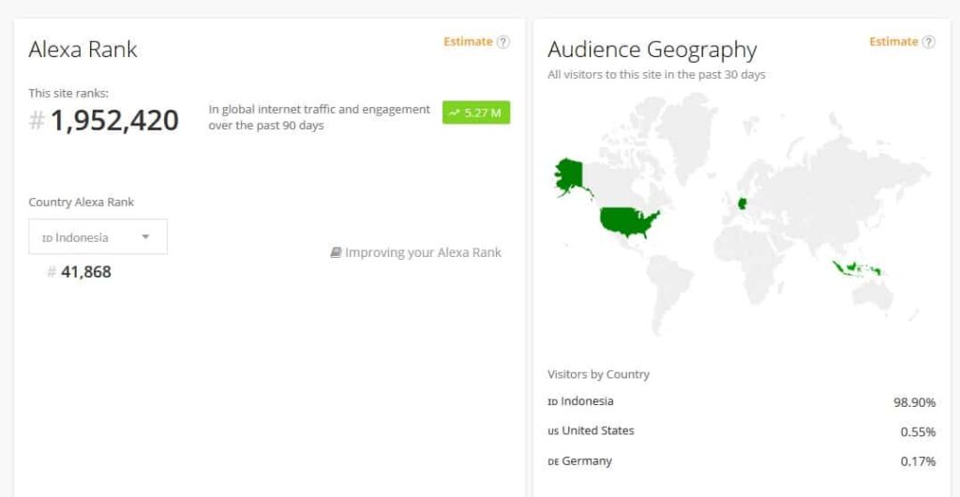The height and width of the screenshot is (497, 960).
Task: Click the 0.55% visitor percentage
Action: point(918,432)
